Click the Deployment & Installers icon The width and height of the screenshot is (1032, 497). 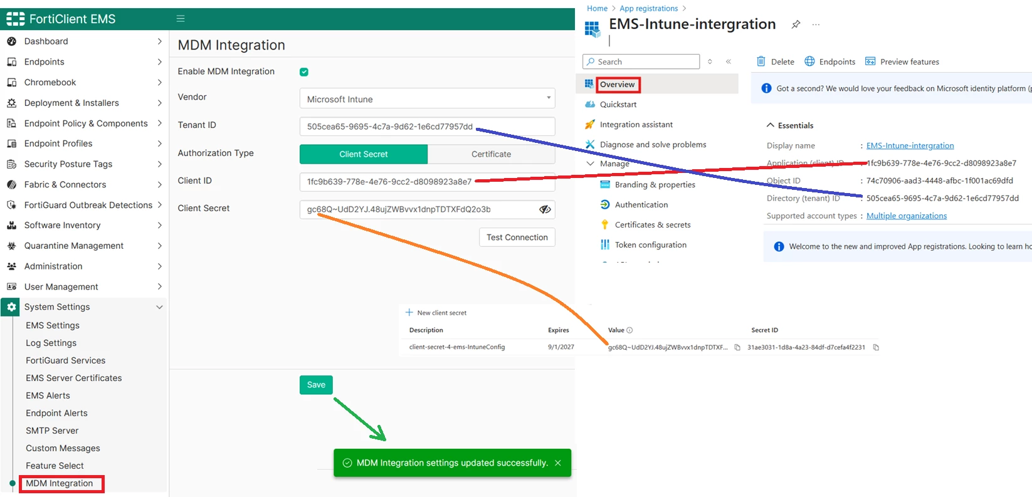click(x=11, y=103)
